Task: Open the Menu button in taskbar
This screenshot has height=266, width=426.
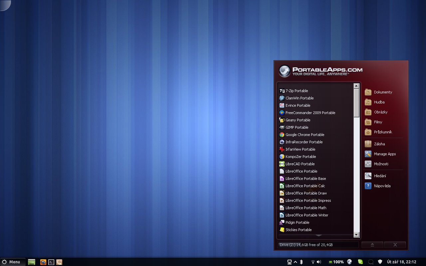Action: click(13, 262)
